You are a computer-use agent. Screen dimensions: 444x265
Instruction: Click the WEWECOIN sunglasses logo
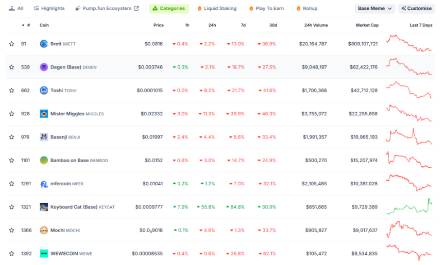pyautogui.click(x=44, y=253)
